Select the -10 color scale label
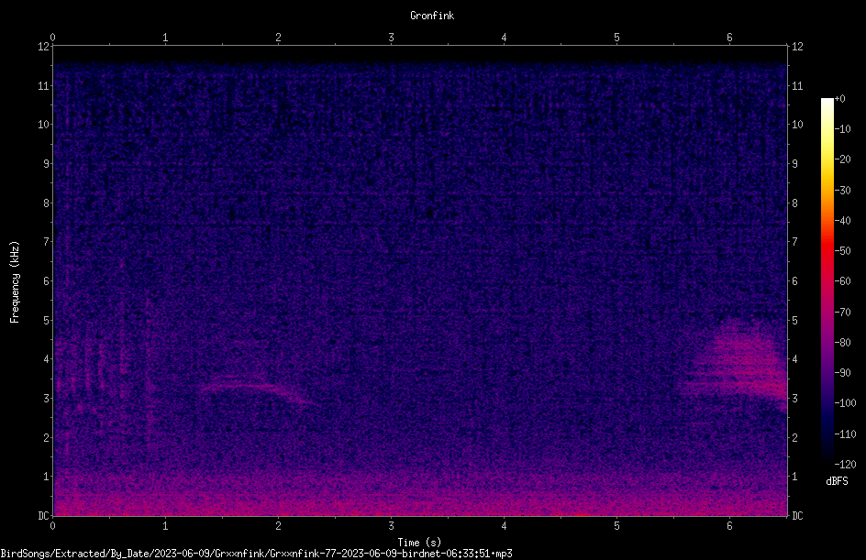This screenshot has height=560, width=866. pos(842,129)
